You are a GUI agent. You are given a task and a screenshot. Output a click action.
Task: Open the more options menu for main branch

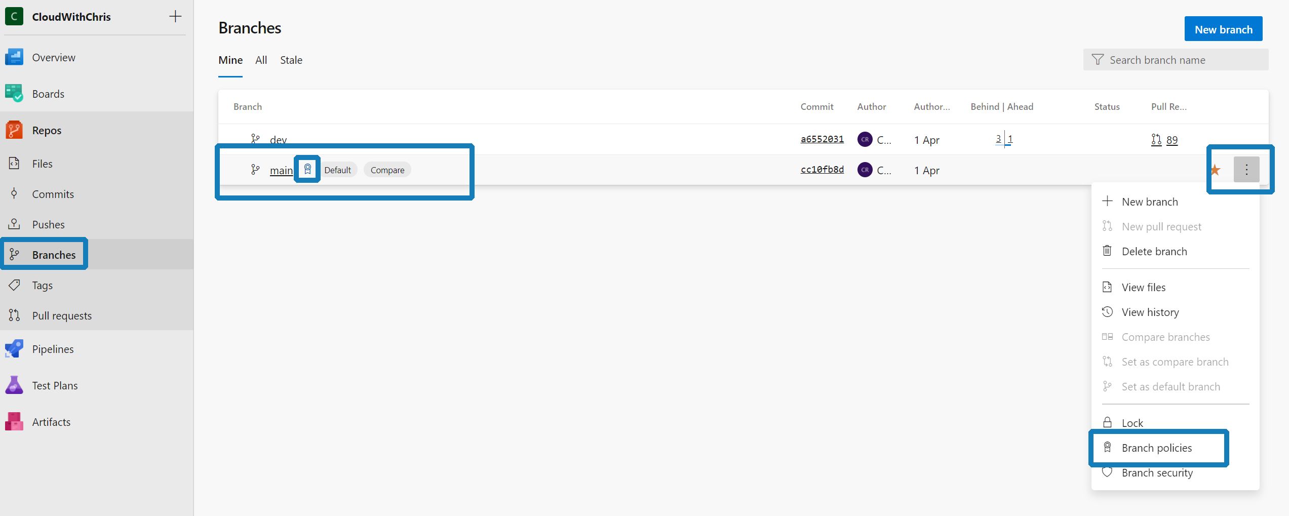[x=1246, y=170]
